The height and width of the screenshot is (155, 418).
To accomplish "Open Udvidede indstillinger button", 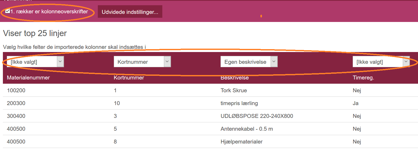I will [130, 12].
